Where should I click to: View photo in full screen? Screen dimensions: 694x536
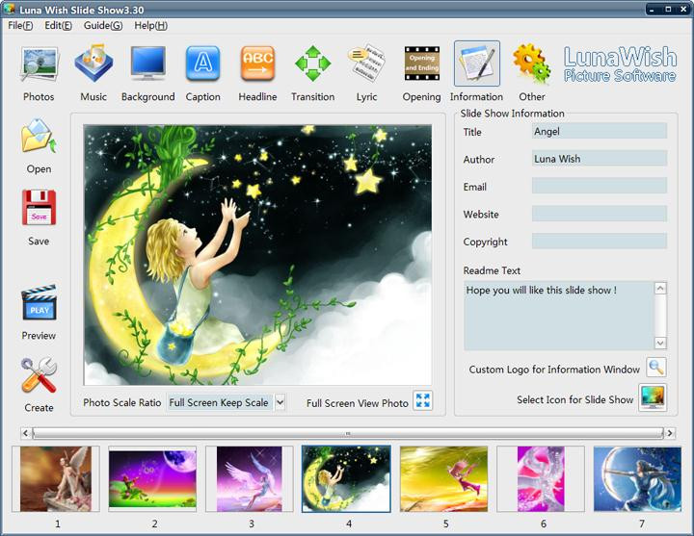[423, 400]
